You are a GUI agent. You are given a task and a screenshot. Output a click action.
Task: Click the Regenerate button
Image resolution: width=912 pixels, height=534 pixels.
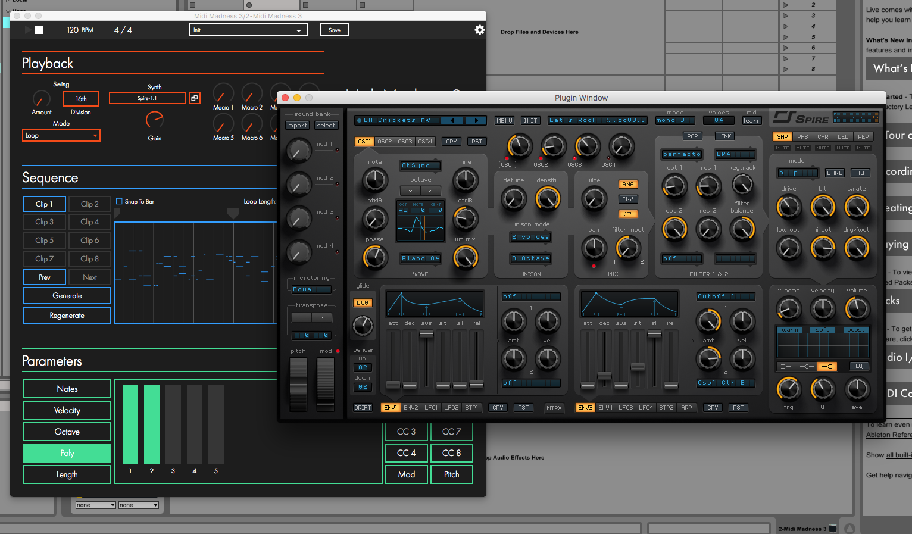(x=67, y=316)
